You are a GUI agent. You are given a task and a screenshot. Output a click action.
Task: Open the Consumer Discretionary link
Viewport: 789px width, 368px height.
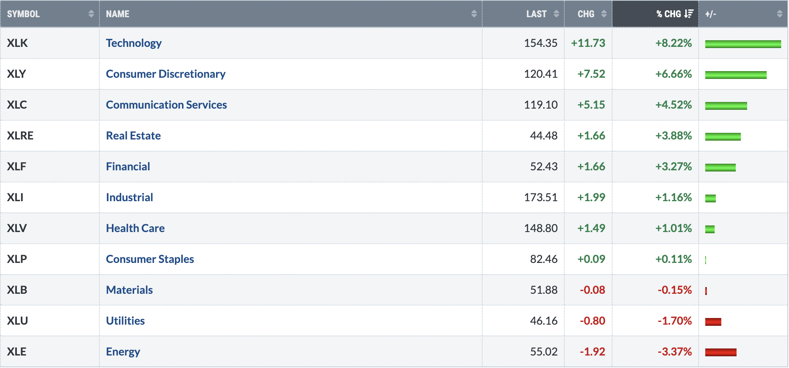166,74
